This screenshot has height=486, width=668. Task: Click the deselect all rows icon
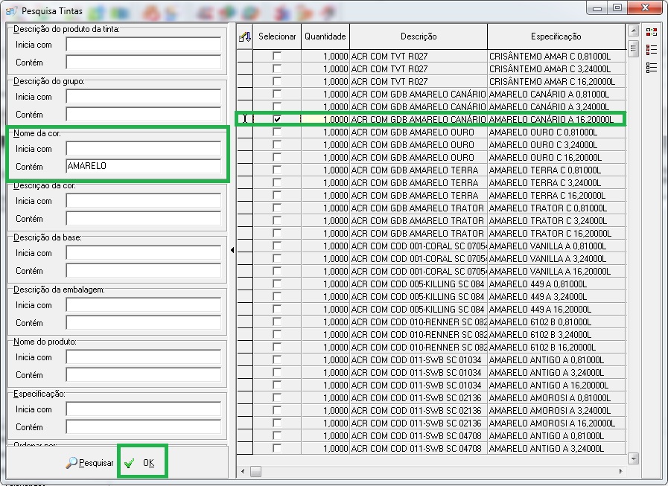(x=651, y=67)
